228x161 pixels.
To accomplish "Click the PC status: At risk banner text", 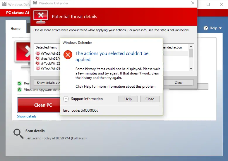I will click(18, 13).
